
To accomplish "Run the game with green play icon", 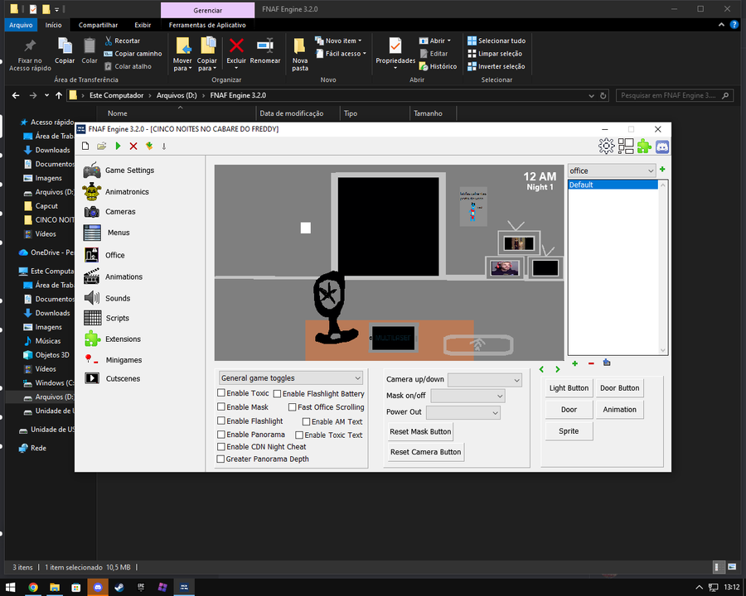I will 118,146.
